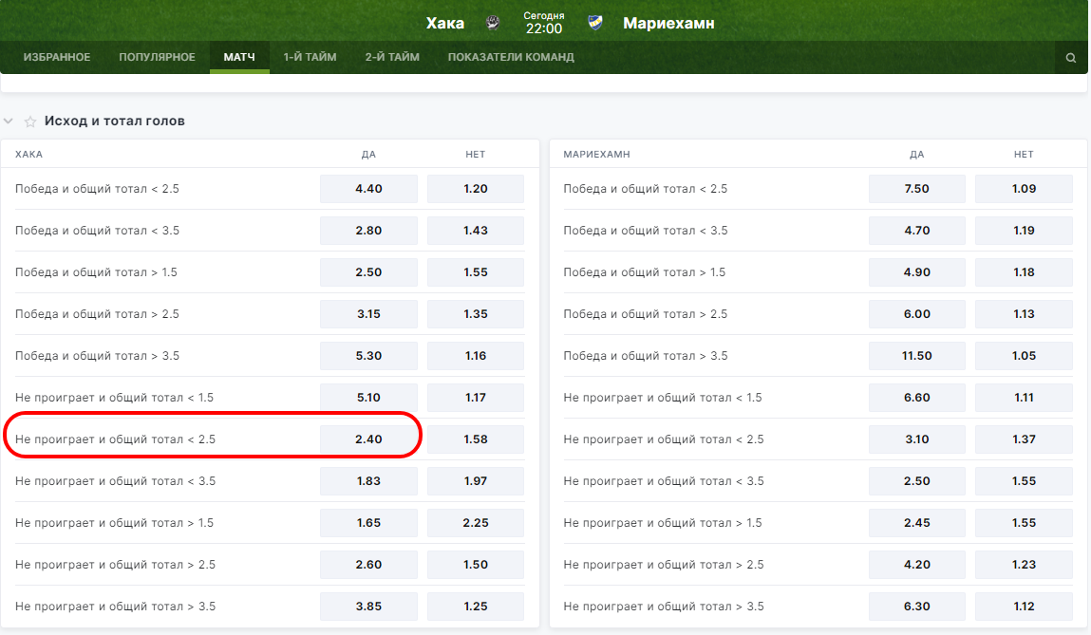
Task: Pick Хака odds 1.97 button
Action: (476, 480)
